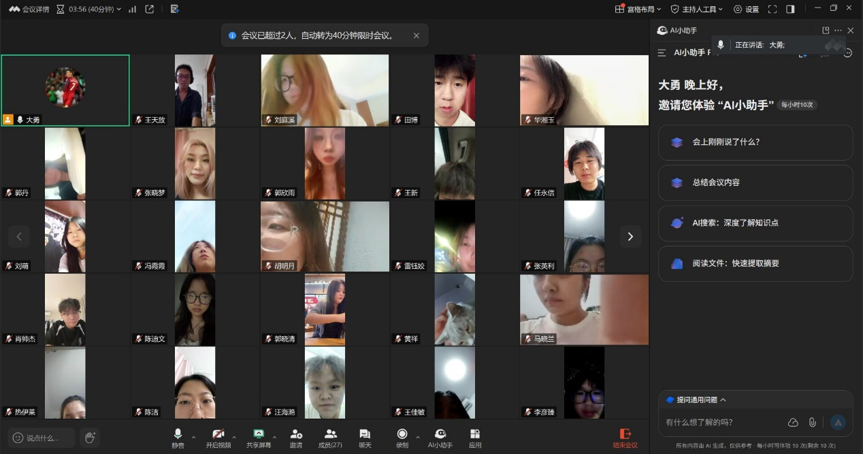Image resolution: width=863 pixels, height=454 pixels.
Task: Click the 有什么想了解的吗 input field
Action: coord(721,422)
